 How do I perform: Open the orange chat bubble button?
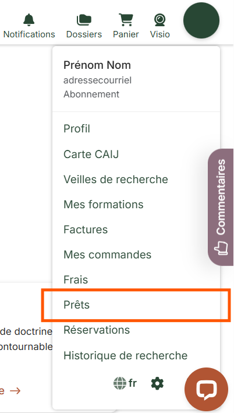[207, 390]
